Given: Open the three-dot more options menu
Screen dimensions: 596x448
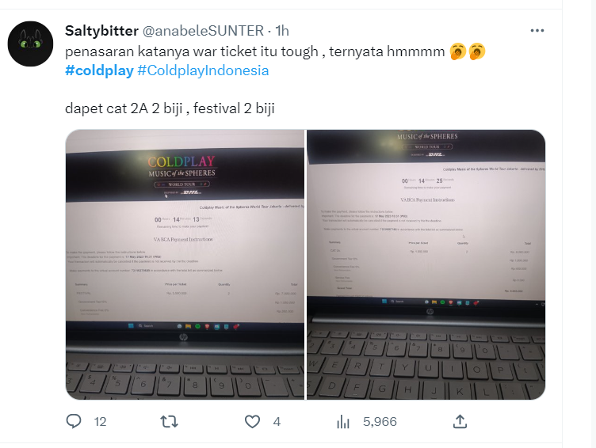Looking at the screenshot, I should click(537, 30).
